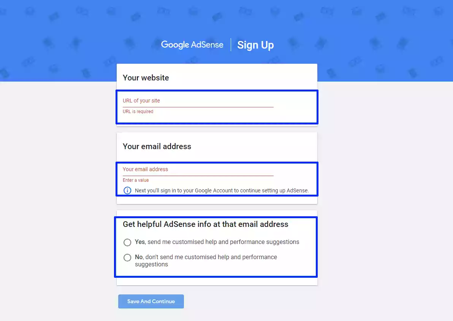This screenshot has height=321, width=453.
Task: Click the 'Enter a value' validation text
Action: (x=136, y=180)
